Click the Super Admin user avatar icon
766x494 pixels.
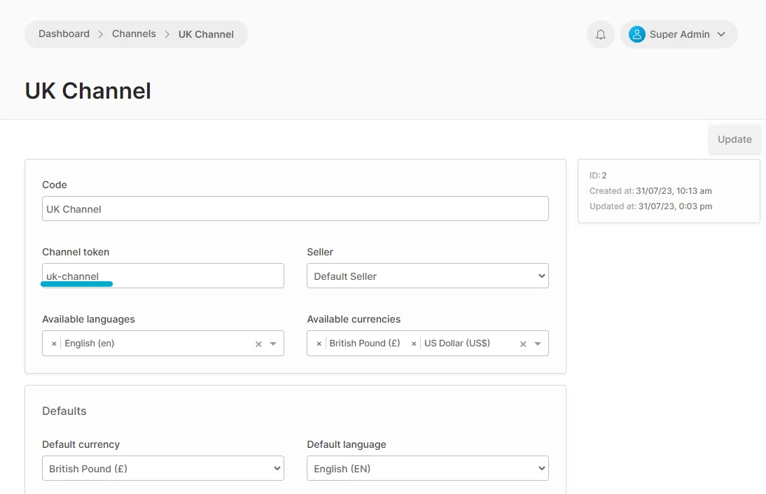point(636,34)
